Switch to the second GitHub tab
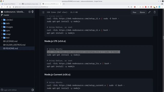Viewport: 164px width, 92px height. (31, 4)
